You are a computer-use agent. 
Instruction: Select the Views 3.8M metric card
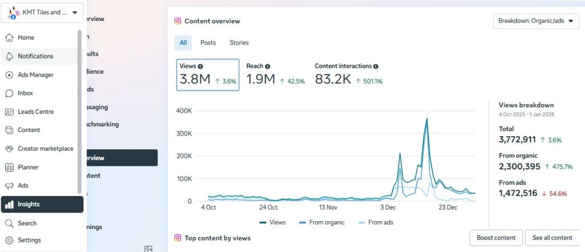[x=207, y=75]
